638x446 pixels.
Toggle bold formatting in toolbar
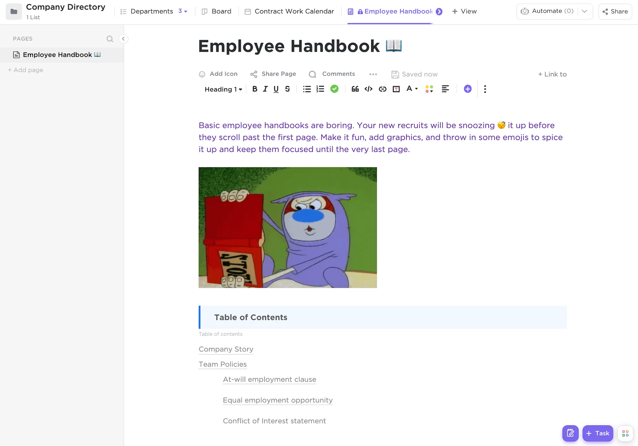coord(255,89)
